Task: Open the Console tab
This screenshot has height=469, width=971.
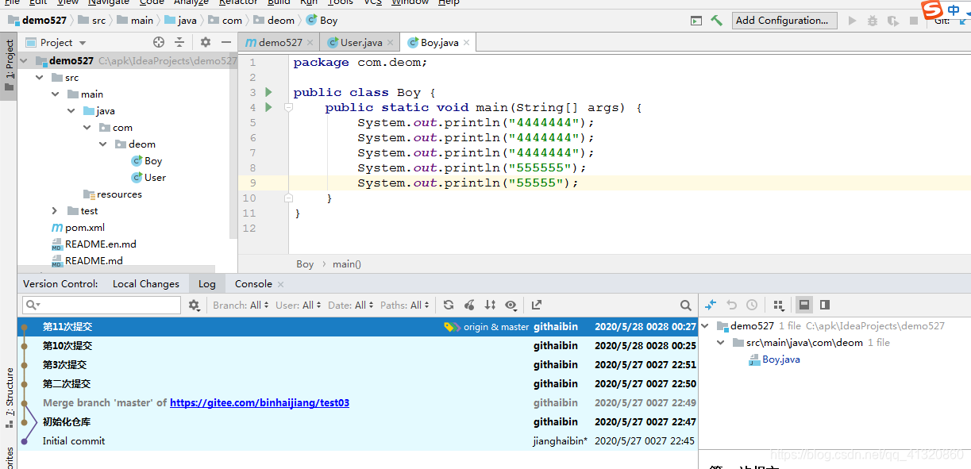Action: (253, 284)
